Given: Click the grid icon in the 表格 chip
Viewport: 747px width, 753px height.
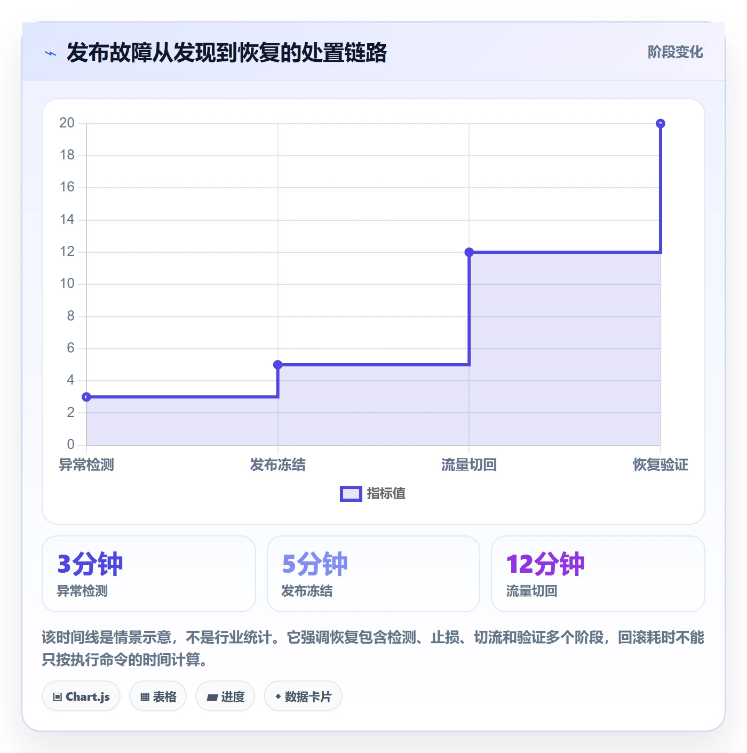Looking at the screenshot, I should [x=145, y=697].
